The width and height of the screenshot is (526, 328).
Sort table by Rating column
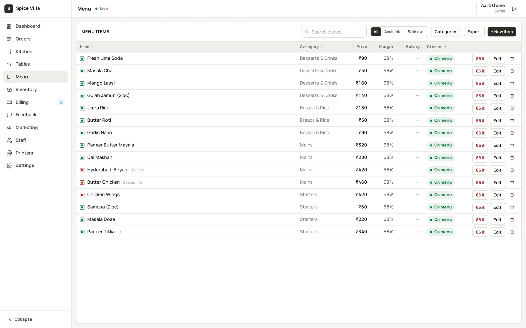click(411, 47)
